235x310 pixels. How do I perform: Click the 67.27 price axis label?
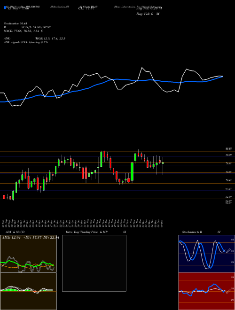click(x=228, y=189)
